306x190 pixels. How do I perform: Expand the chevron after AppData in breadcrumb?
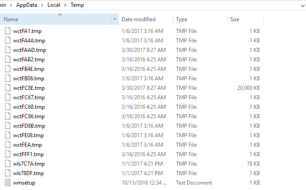(42, 5)
